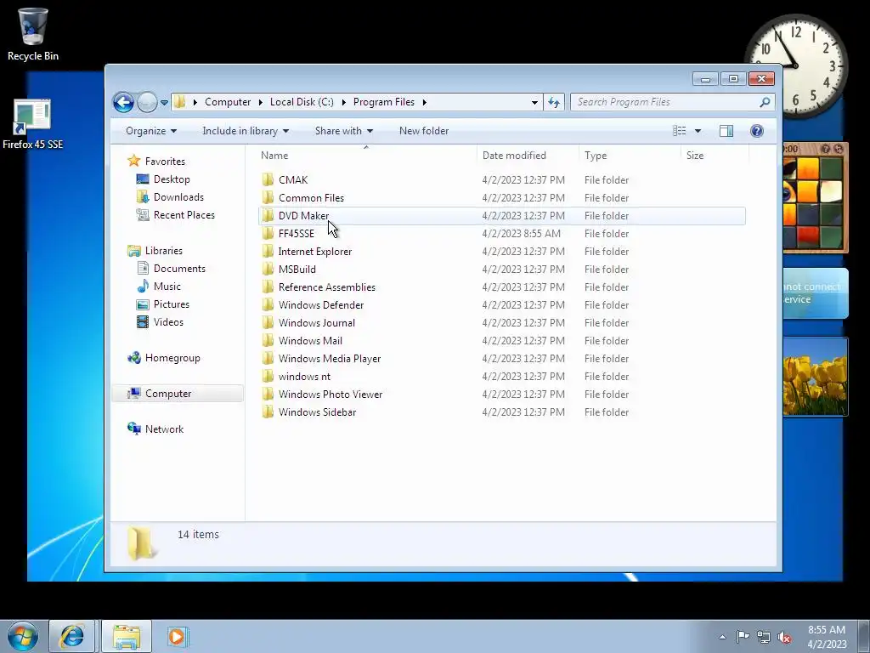This screenshot has width=870, height=653.
Task: Open Explorer help with the question mark icon
Action: coord(757,131)
